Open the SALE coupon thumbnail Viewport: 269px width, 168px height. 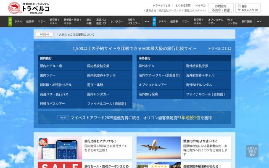[60, 165]
